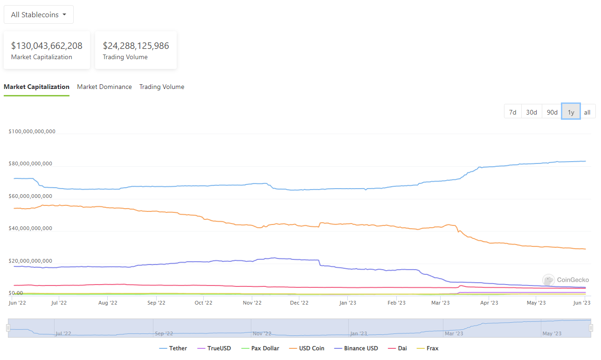The height and width of the screenshot is (360, 601).
Task: Switch to the Trading Volume tab
Action: pos(162,87)
